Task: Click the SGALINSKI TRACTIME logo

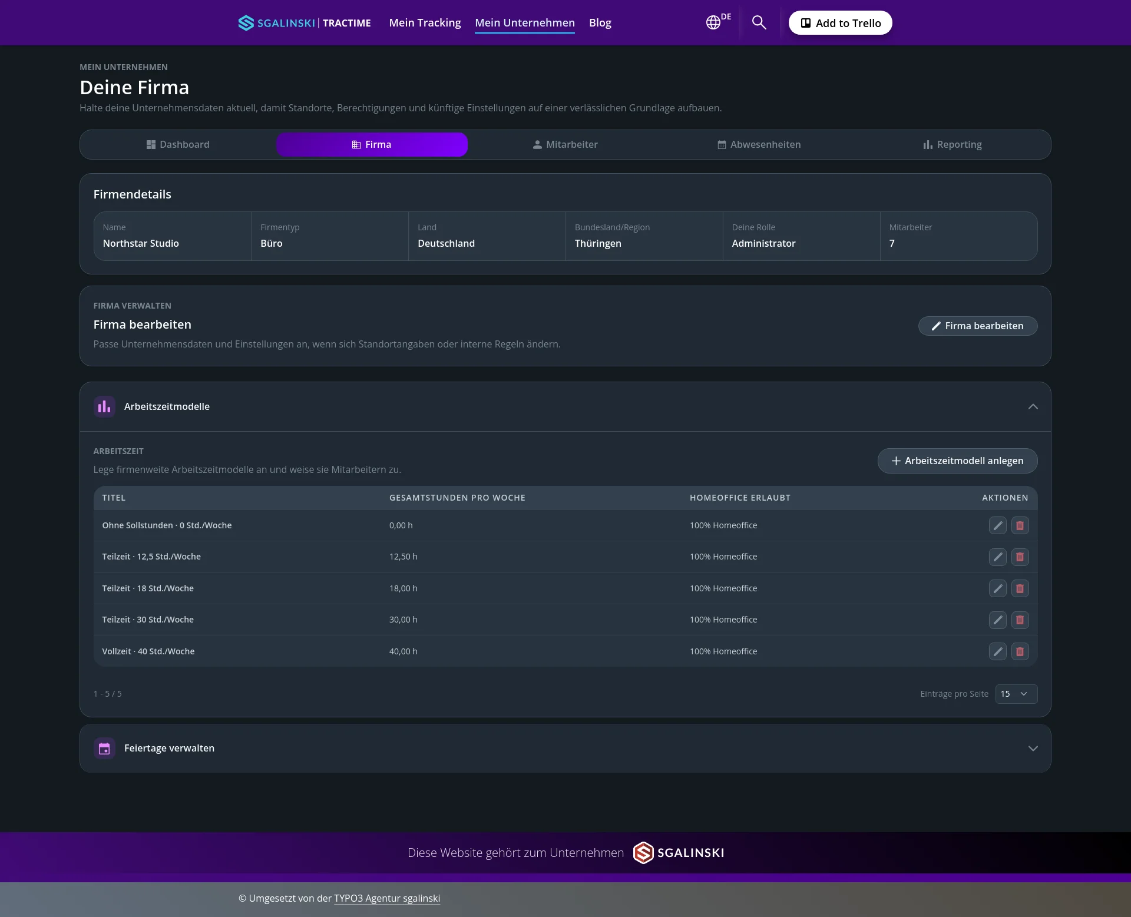Action: pyautogui.click(x=305, y=23)
